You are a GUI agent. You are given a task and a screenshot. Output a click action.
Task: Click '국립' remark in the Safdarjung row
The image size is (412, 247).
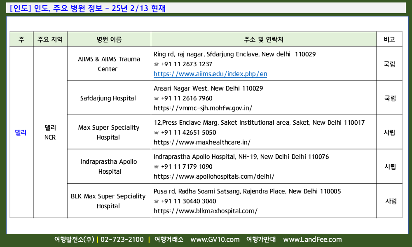(x=390, y=98)
